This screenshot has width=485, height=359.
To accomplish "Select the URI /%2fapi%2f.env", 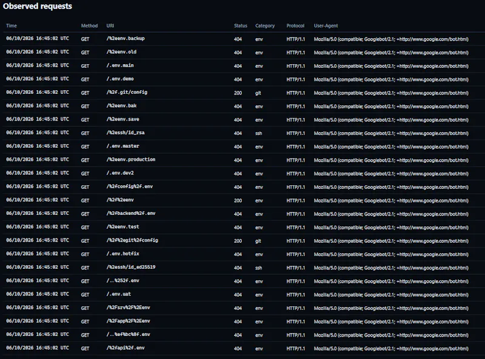I will 125,348.
